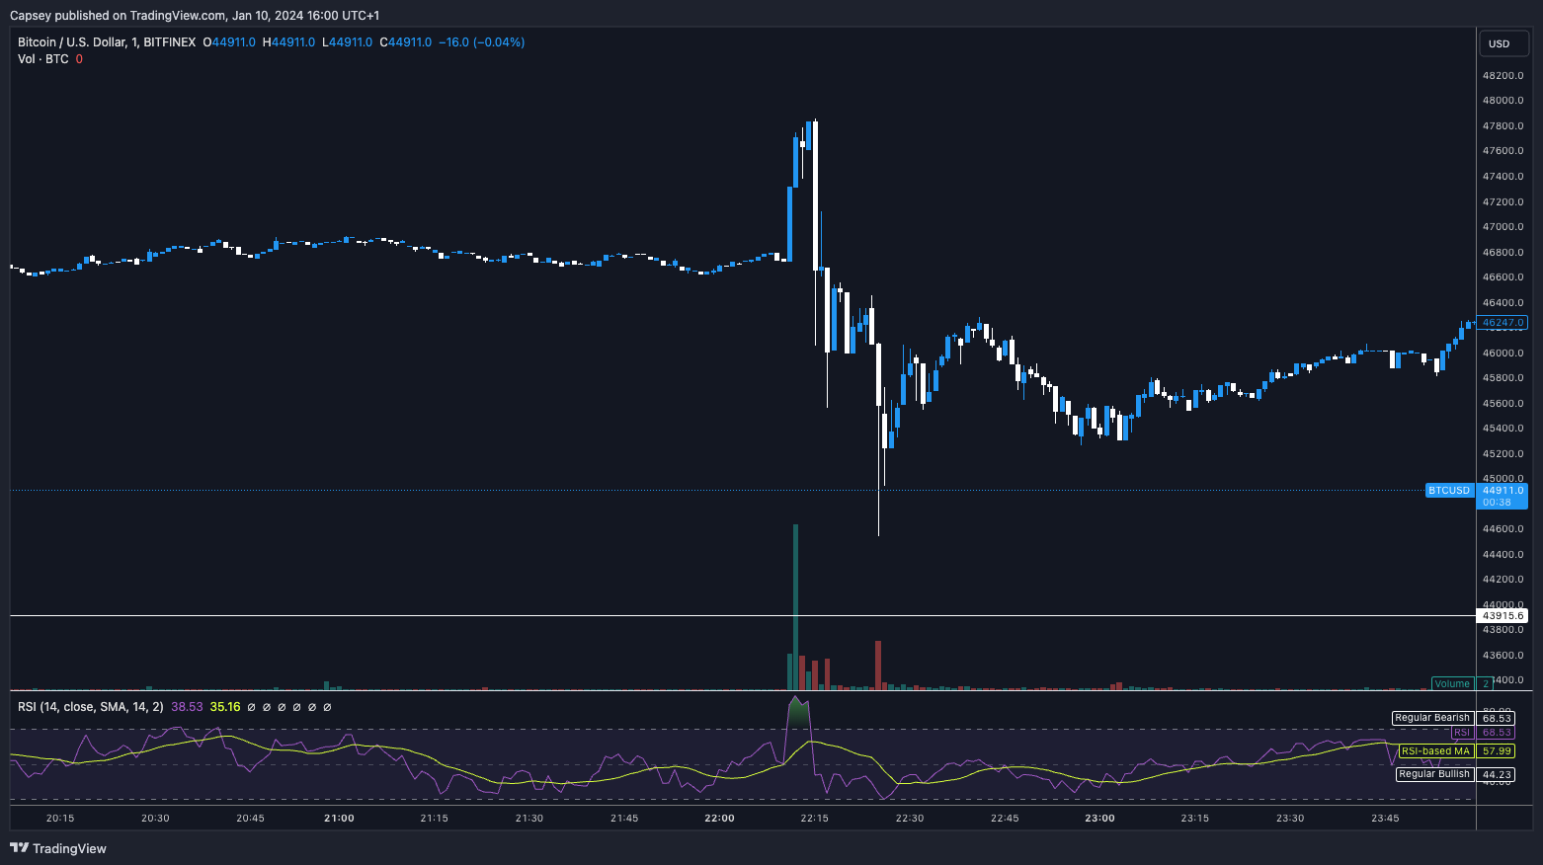Screen dimensions: 1543x865
Task: Click the teal Volume scale label
Action: pyautogui.click(x=1451, y=683)
